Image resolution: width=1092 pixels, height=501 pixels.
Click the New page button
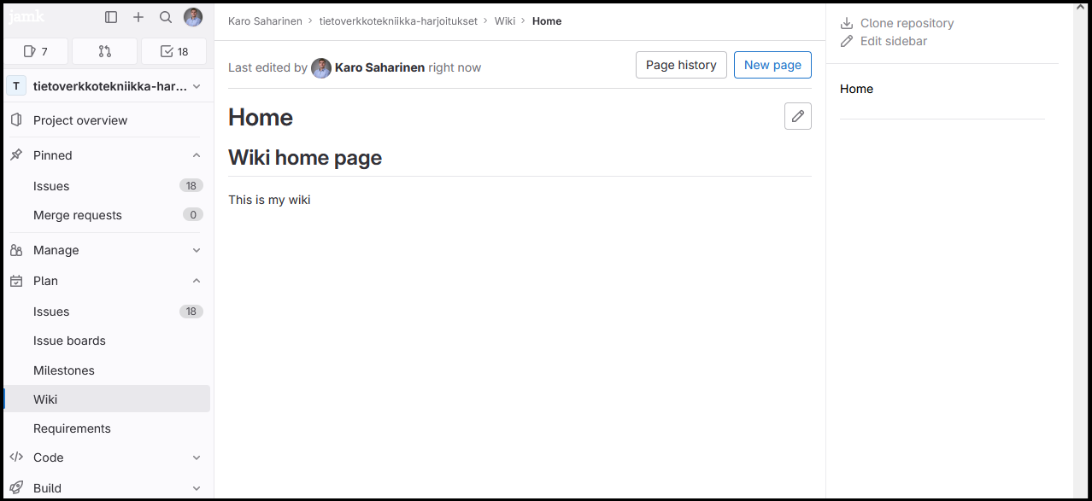(772, 65)
